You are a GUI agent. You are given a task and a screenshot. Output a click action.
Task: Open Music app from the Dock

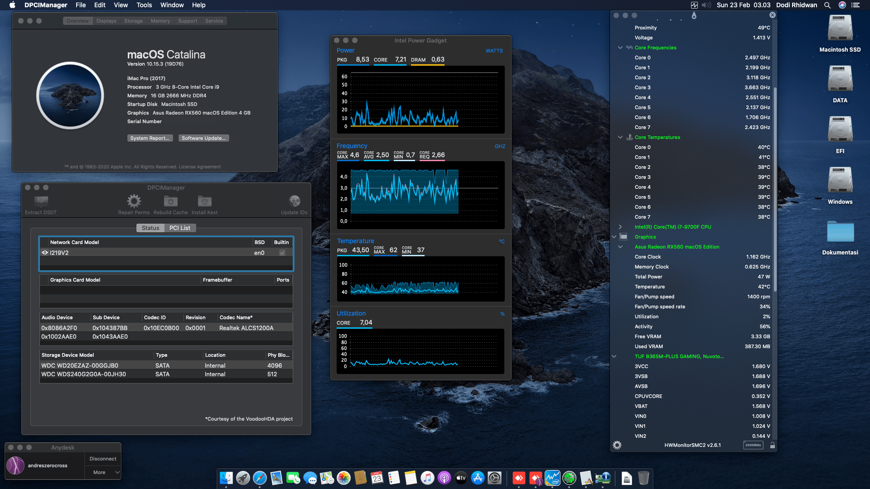(427, 478)
